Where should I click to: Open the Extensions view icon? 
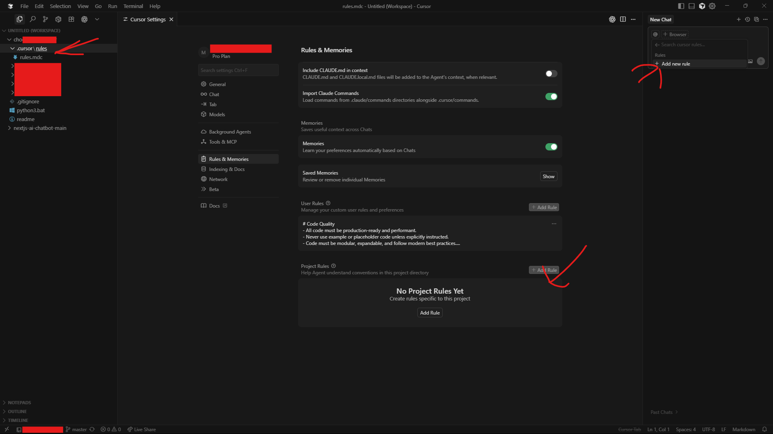pyautogui.click(x=71, y=19)
